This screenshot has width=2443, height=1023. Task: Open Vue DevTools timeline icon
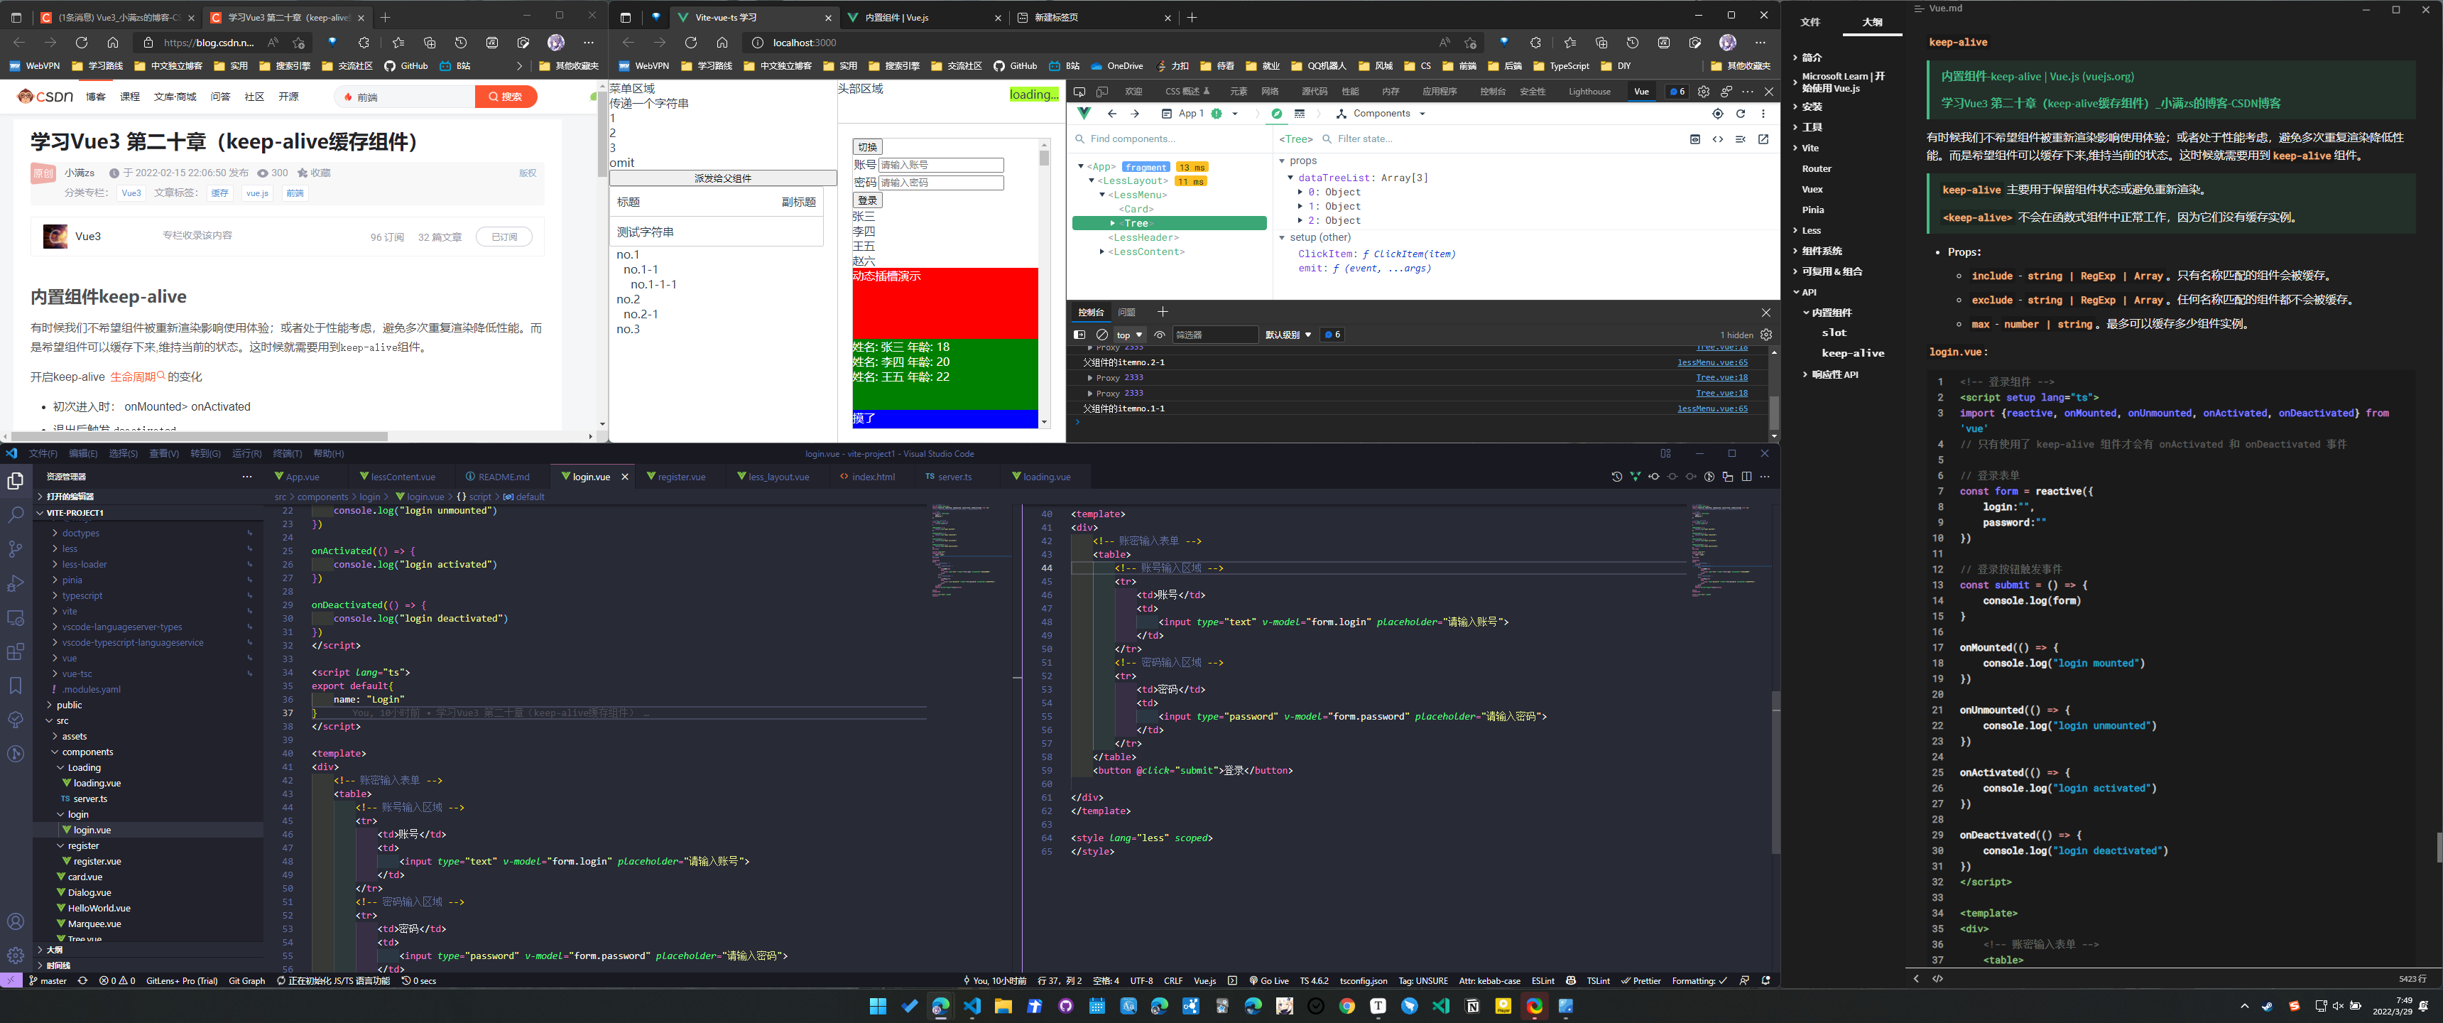1300,114
